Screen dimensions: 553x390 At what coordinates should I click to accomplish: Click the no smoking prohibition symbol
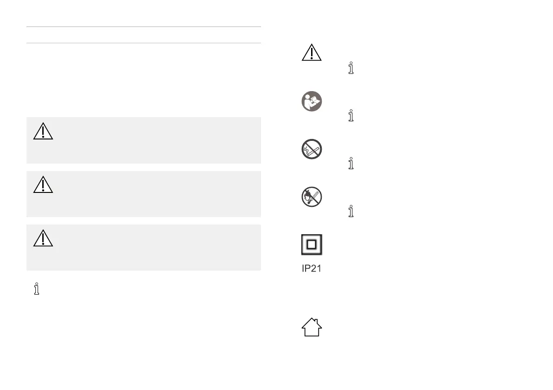pyautogui.click(x=312, y=149)
